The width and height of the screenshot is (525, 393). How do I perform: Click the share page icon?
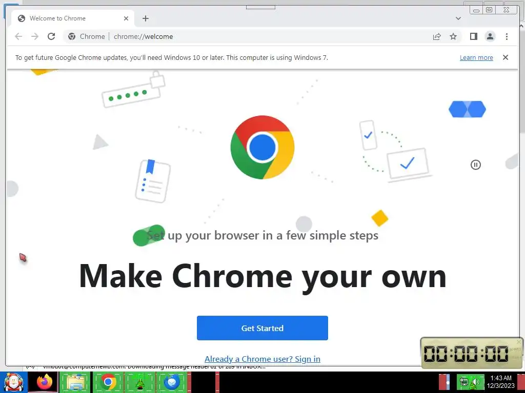click(x=437, y=36)
